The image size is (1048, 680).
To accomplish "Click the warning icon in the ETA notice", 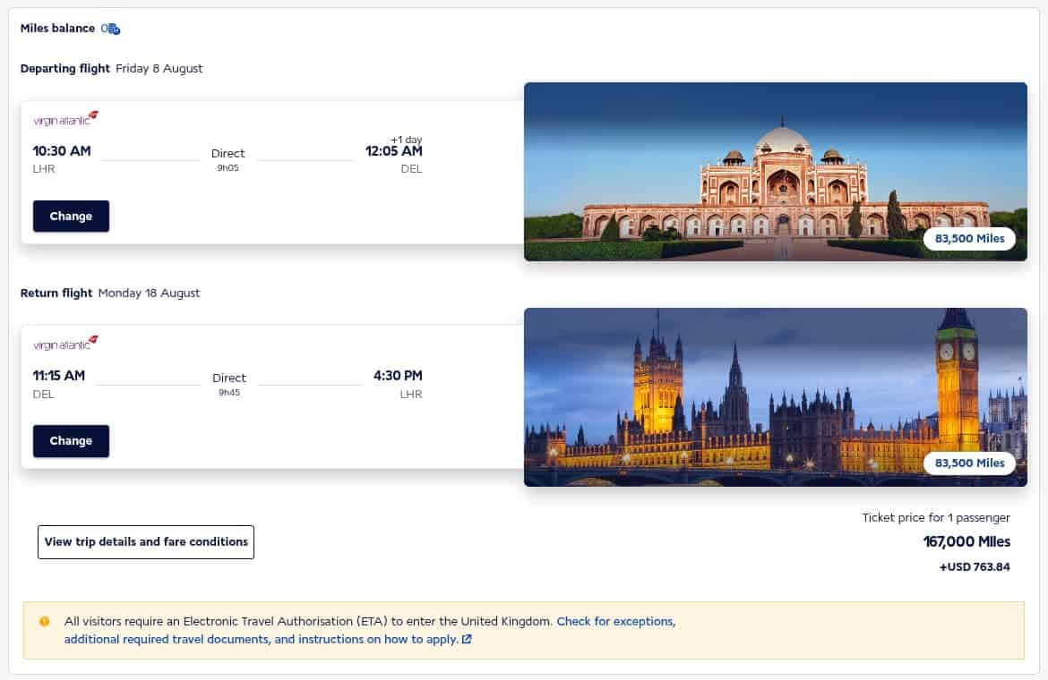I will click(44, 621).
